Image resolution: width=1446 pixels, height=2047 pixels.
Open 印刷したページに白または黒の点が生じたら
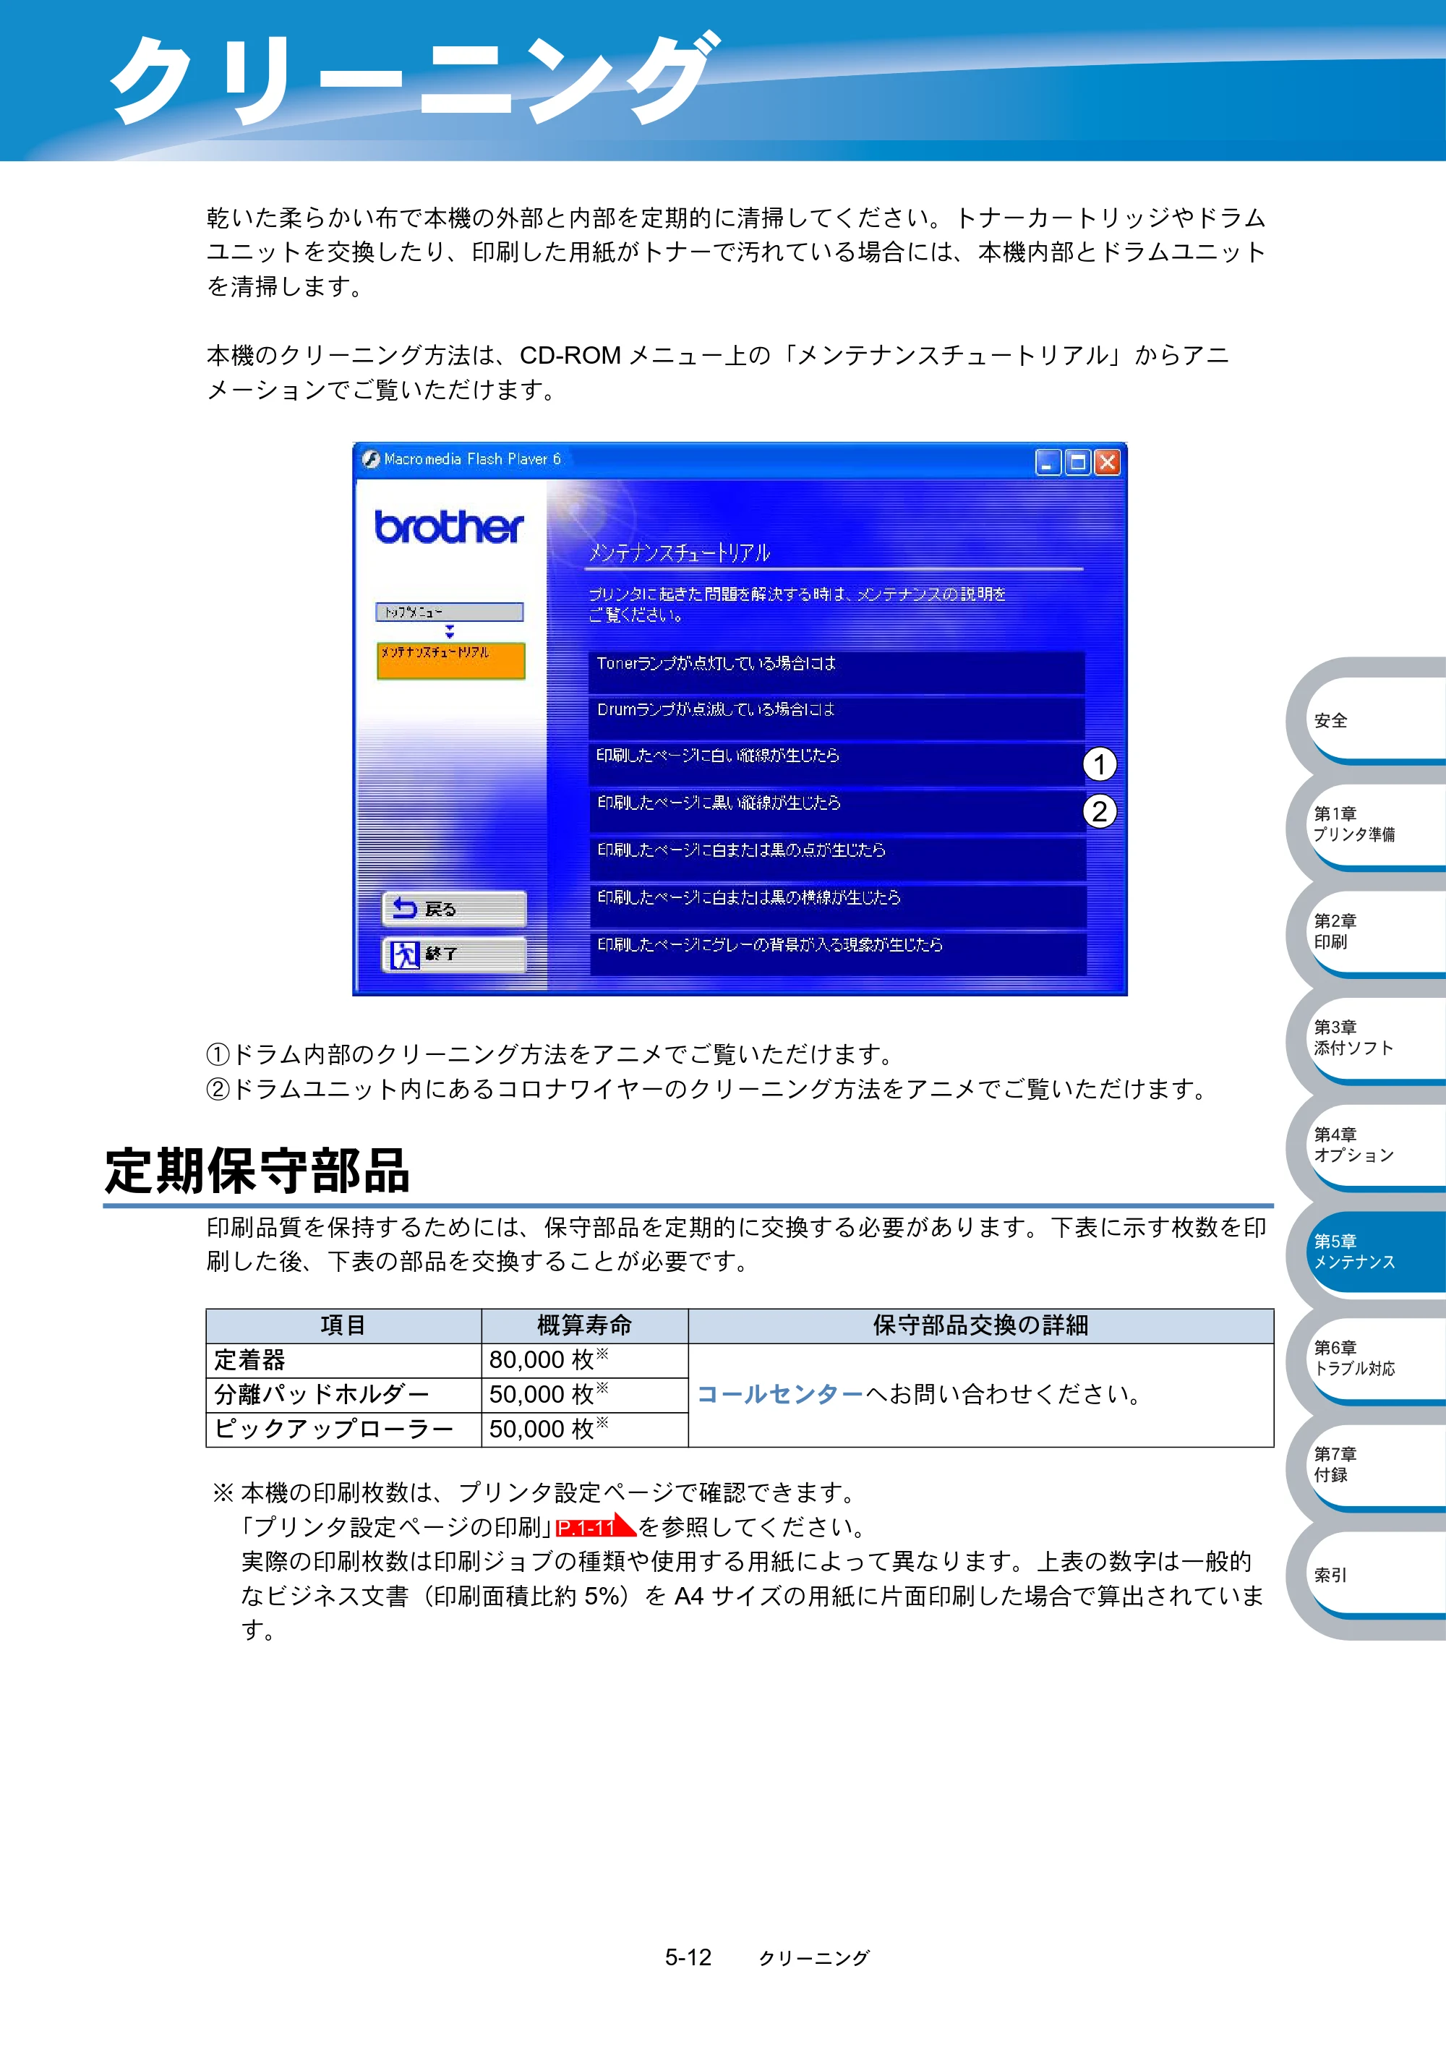point(837,860)
